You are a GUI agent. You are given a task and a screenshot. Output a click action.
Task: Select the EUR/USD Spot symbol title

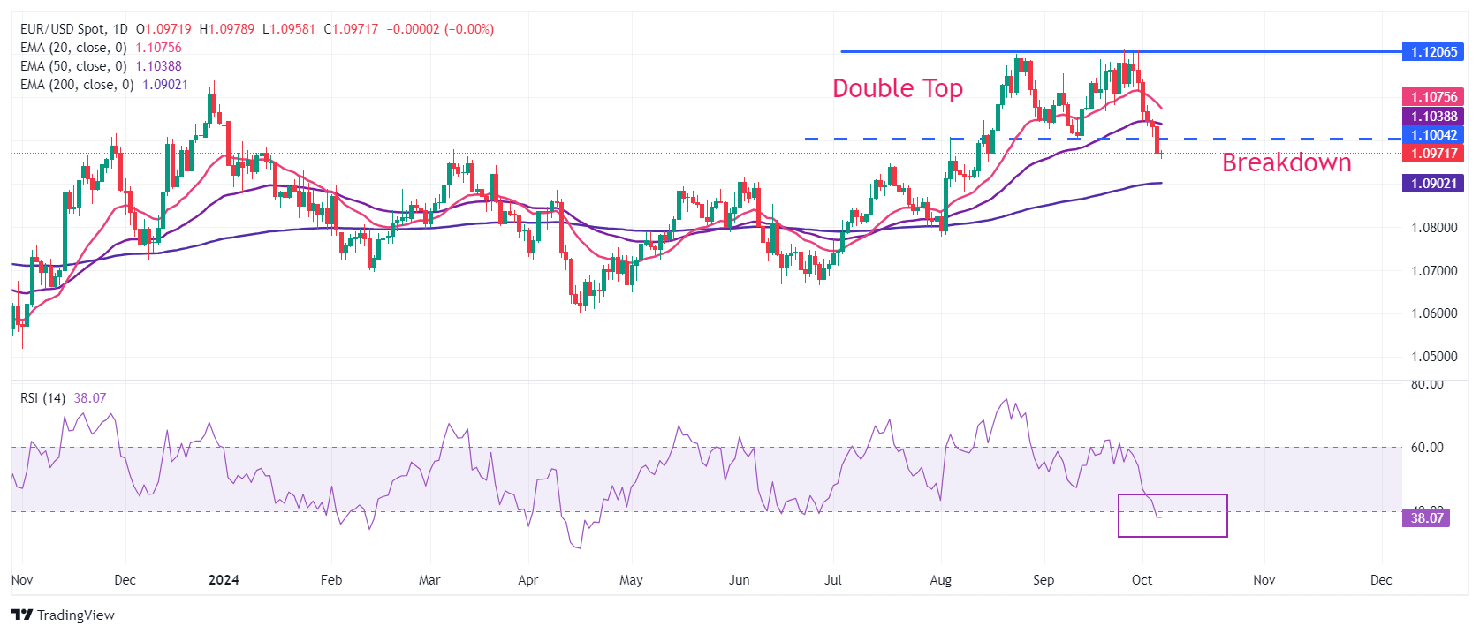pos(62,29)
